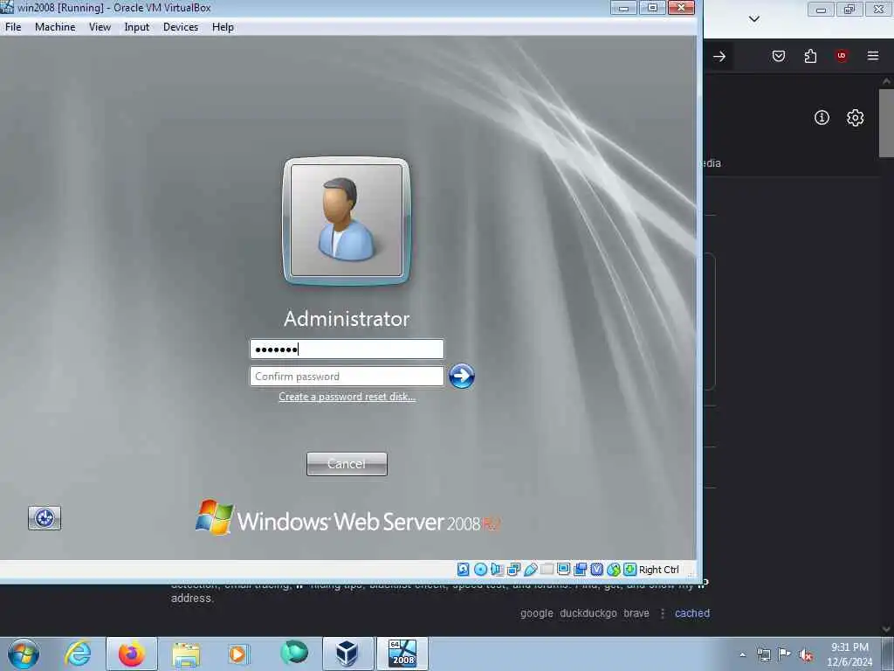Click the cached link in Firefox
The width and height of the screenshot is (894, 671).
(692, 612)
